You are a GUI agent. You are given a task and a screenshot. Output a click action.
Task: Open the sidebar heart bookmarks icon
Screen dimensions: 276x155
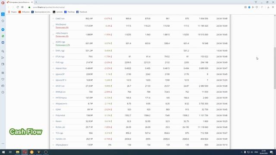click(x=3, y=79)
